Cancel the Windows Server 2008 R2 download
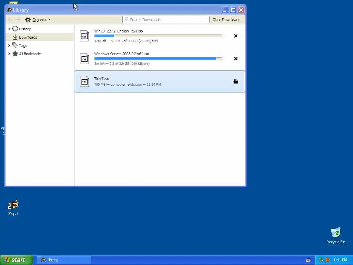 pyautogui.click(x=236, y=59)
